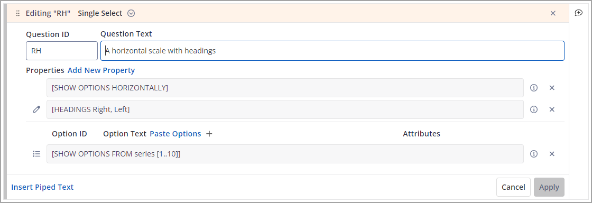Remove the SHOW OPTIONS FROM series row

552,154
